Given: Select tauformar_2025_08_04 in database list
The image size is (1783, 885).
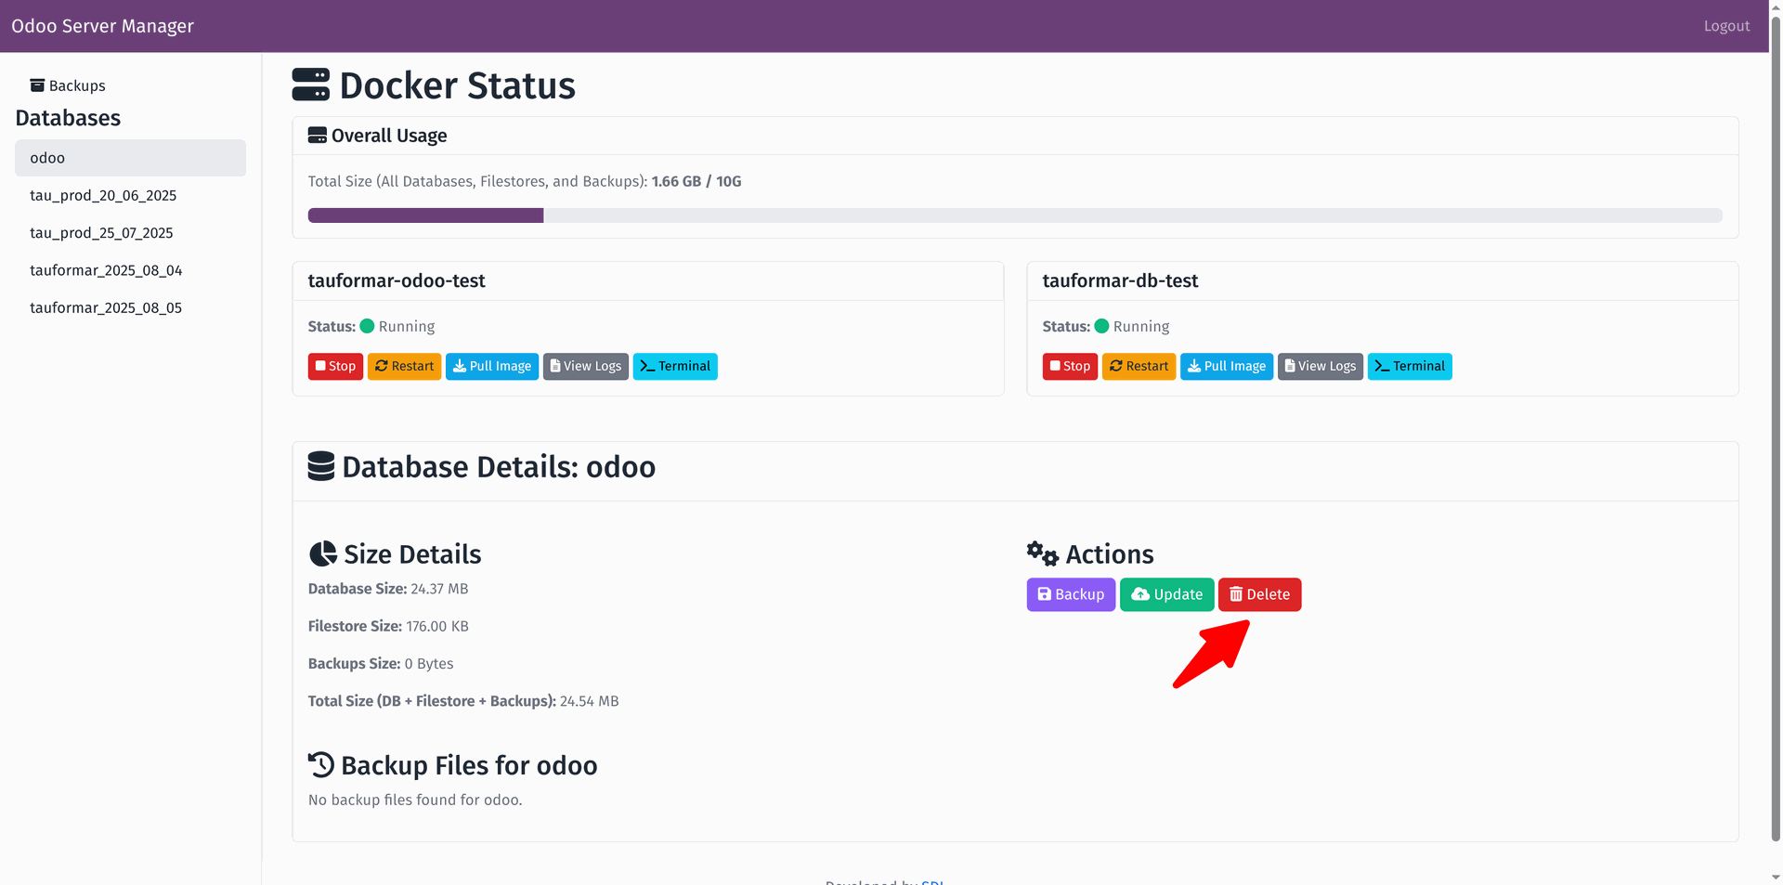Looking at the screenshot, I should (x=106, y=270).
